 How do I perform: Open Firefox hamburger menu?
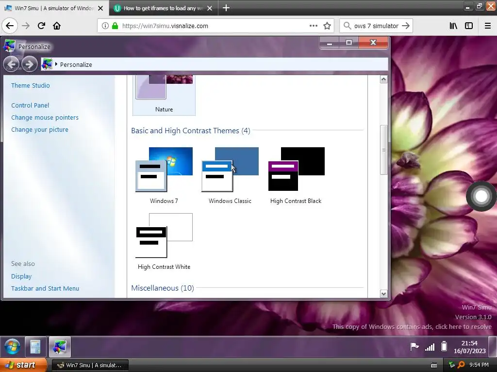[488, 26]
